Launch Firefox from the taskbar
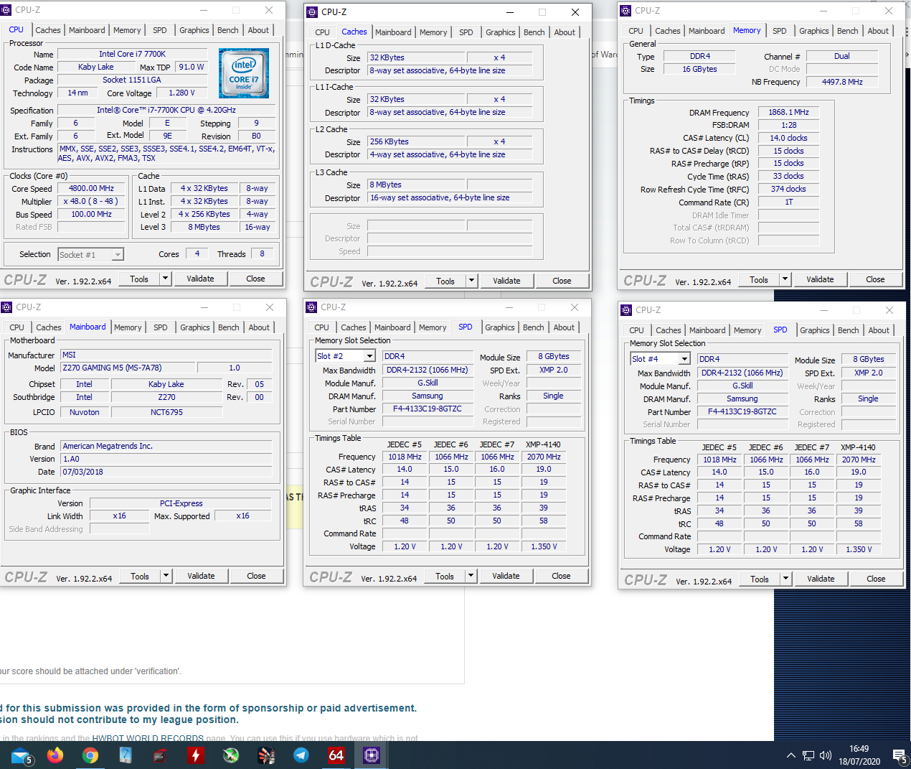This screenshot has height=769, width=911. tap(55, 755)
